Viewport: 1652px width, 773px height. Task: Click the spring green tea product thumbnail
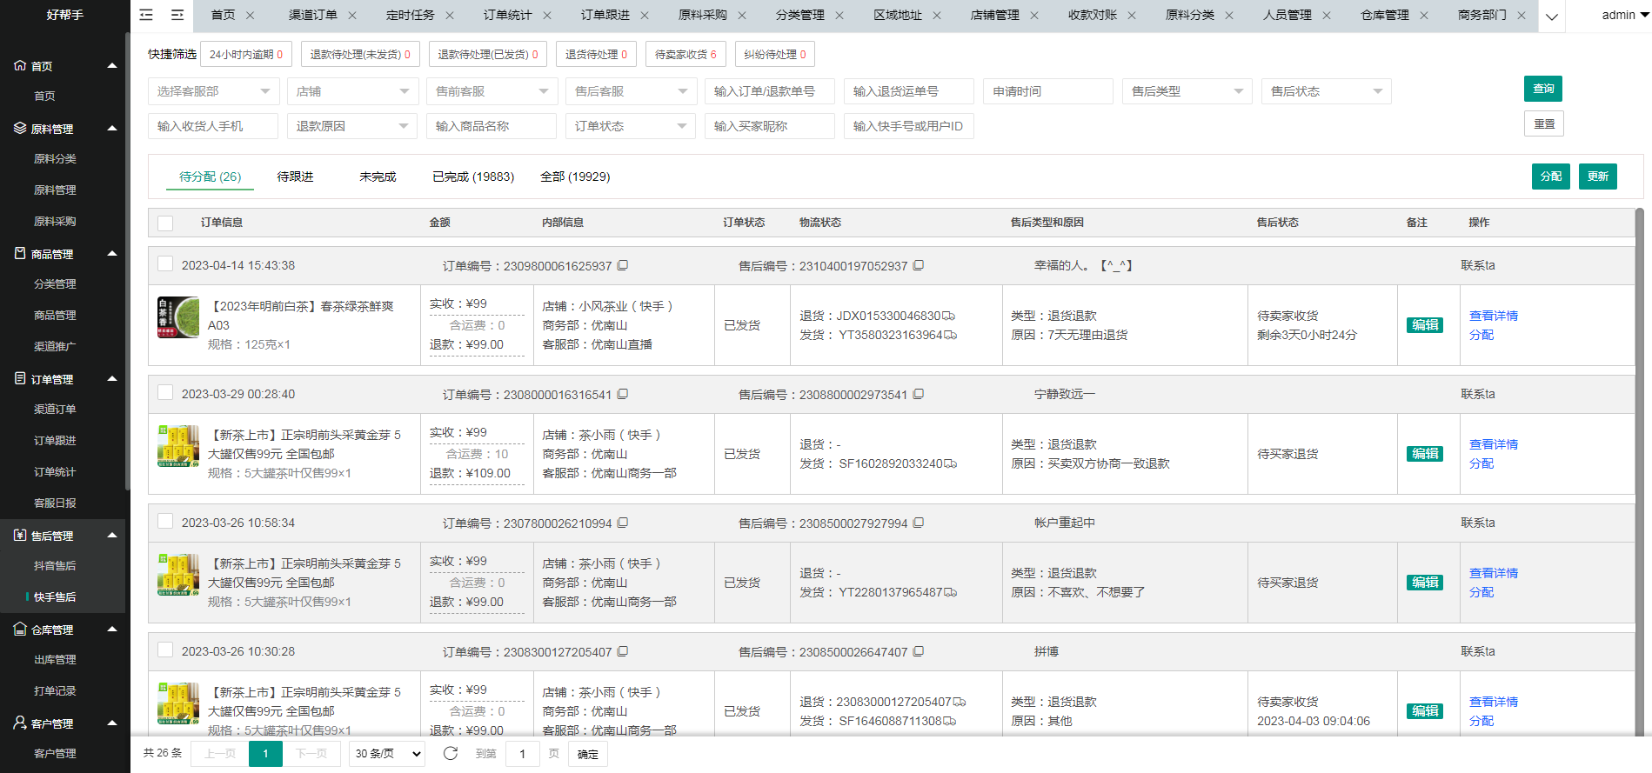coord(178,317)
